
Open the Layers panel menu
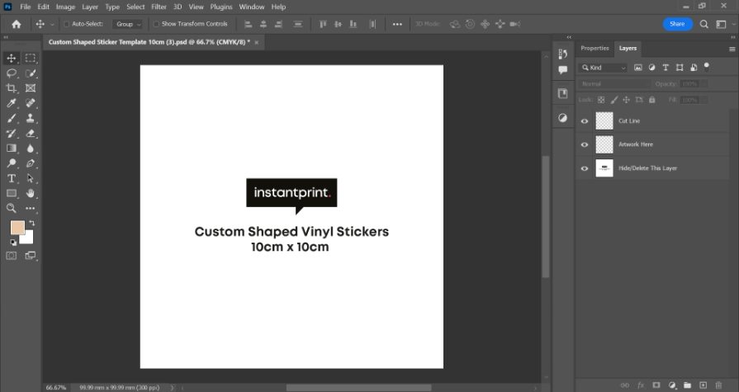[x=732, y=49]
